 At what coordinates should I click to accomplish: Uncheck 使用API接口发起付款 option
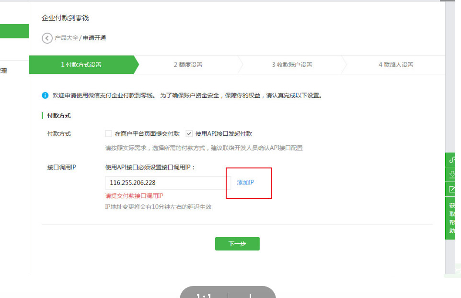(x=189, y=134)
